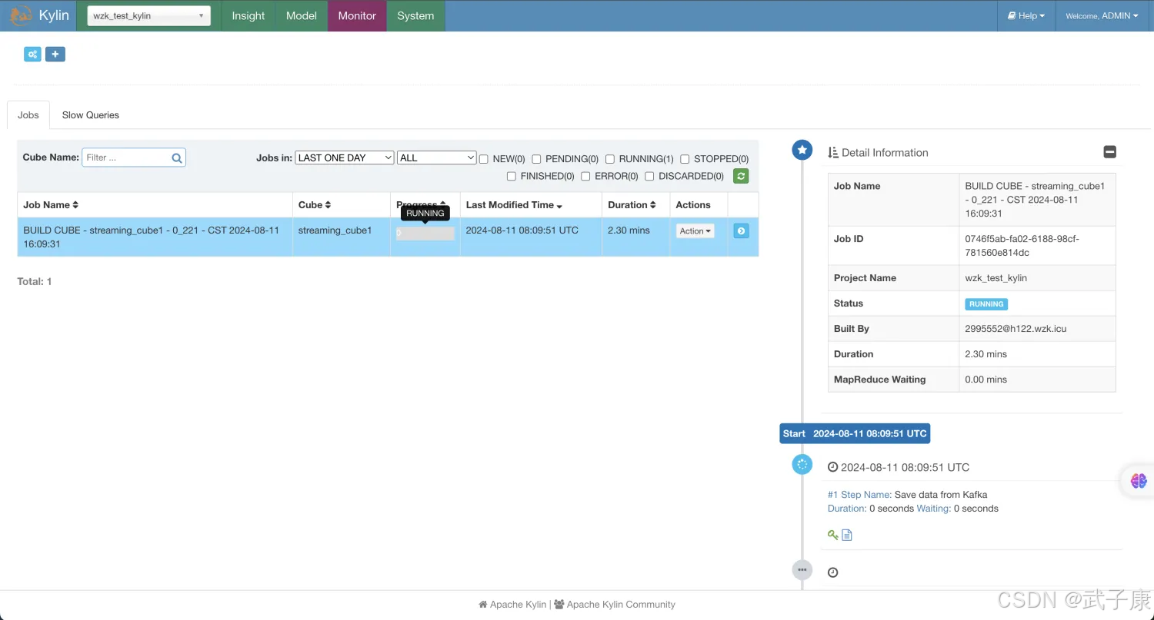Image resolution: width=1154 pixels, height=620 pixels.
Task: Open the Insight menu in navbar
Action: point(248,16)
